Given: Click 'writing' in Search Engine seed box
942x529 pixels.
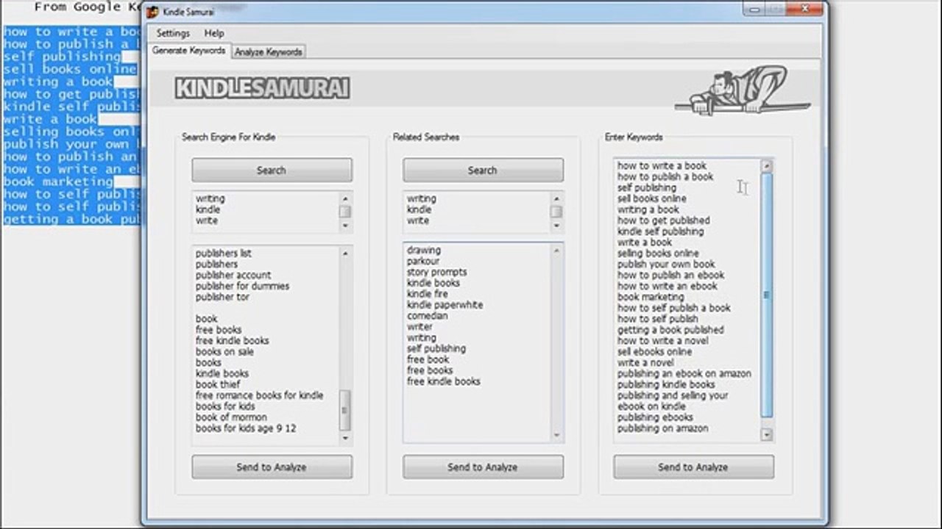Looking at the screenshot, I should tap(210, 198).
